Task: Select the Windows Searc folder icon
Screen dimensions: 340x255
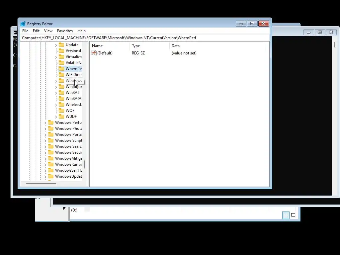Action: pos(51,146)
